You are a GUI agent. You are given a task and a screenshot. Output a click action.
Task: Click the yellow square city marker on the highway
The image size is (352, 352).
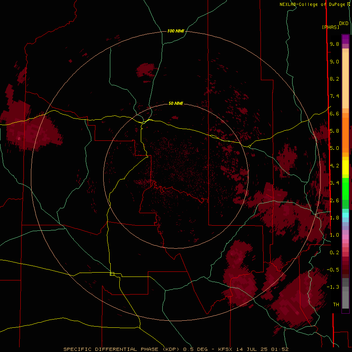(112, 274)
